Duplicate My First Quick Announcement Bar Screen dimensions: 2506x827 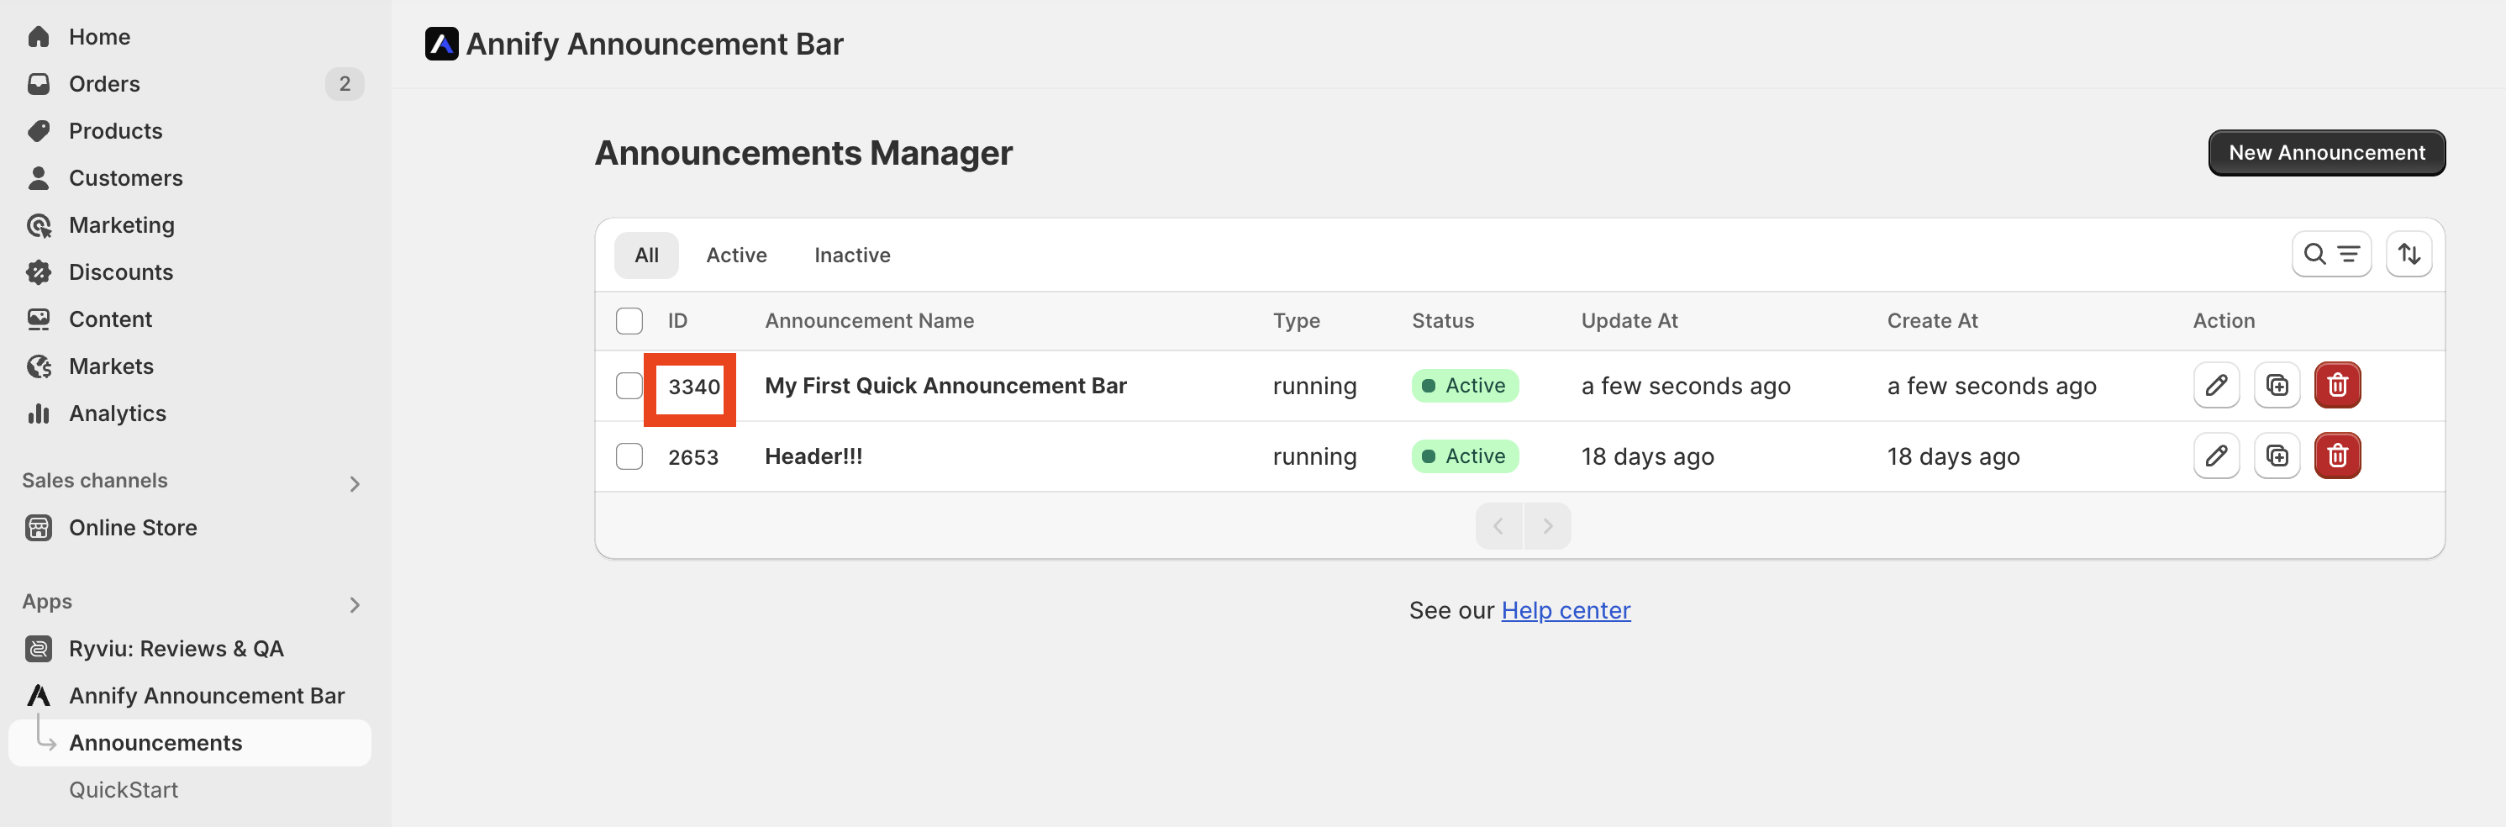(2277, 385)
